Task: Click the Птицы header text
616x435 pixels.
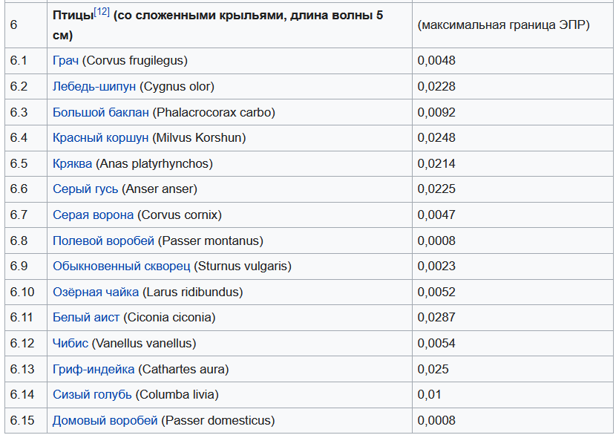Action: coord(73,16)
